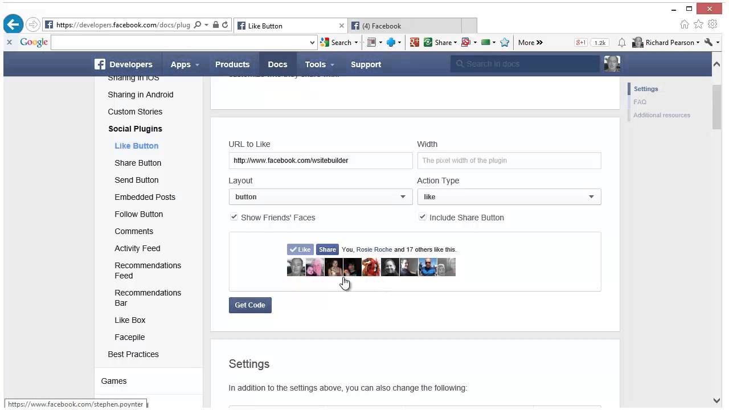Close the Like Button tab
This screenshot has height=410, width=729.
(342, 26)
